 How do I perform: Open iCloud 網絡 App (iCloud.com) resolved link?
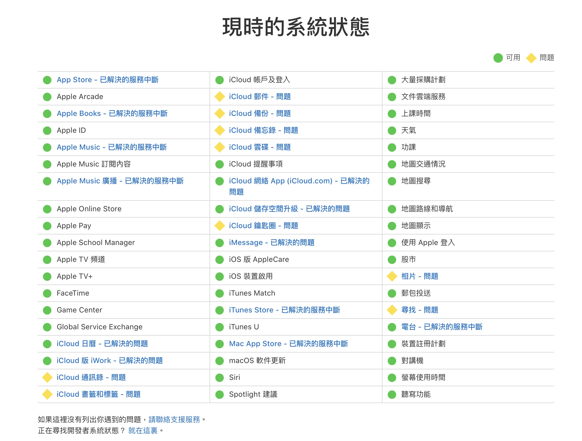(x=299, y=187)
